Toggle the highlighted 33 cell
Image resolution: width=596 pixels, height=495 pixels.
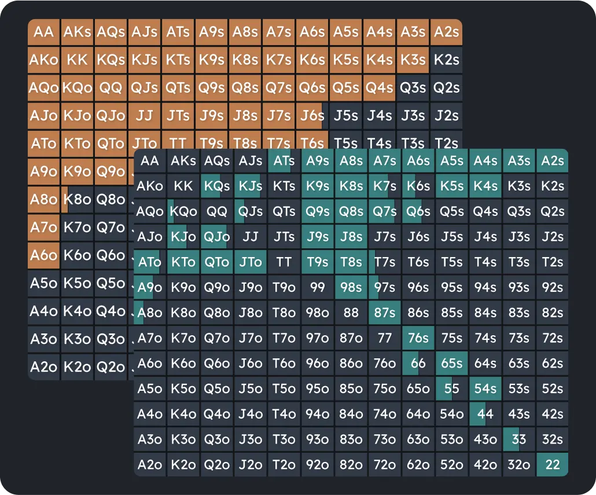click(x=518, y=439)
